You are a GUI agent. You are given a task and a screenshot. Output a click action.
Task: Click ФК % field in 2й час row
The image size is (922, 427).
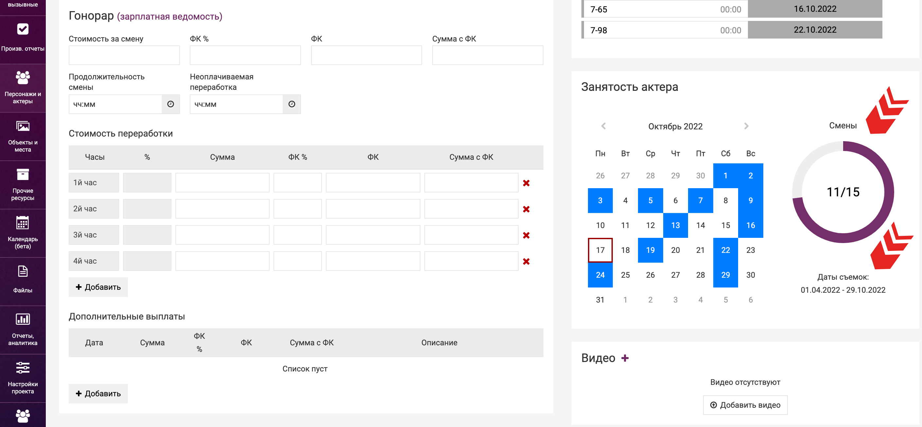coord(297,209)
